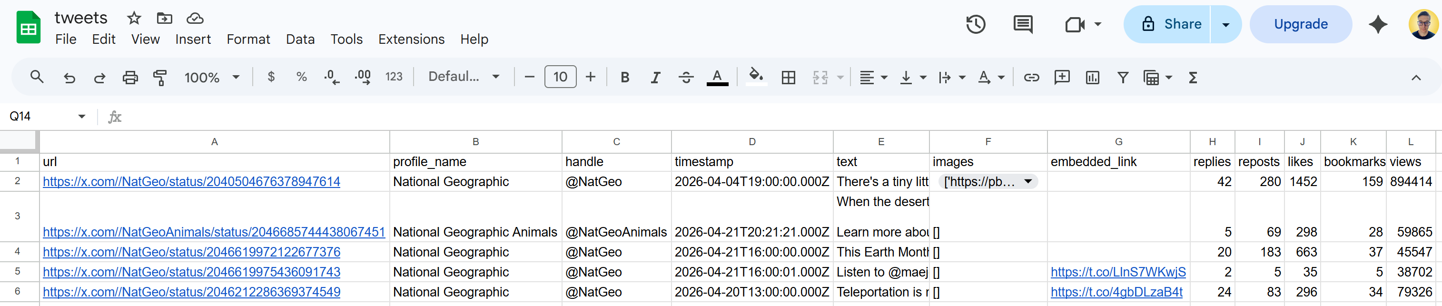The height and width of the screenshot is (306, 1442).
Task: Toggle strikethrough formatting
Action: (x=686, y=77)
